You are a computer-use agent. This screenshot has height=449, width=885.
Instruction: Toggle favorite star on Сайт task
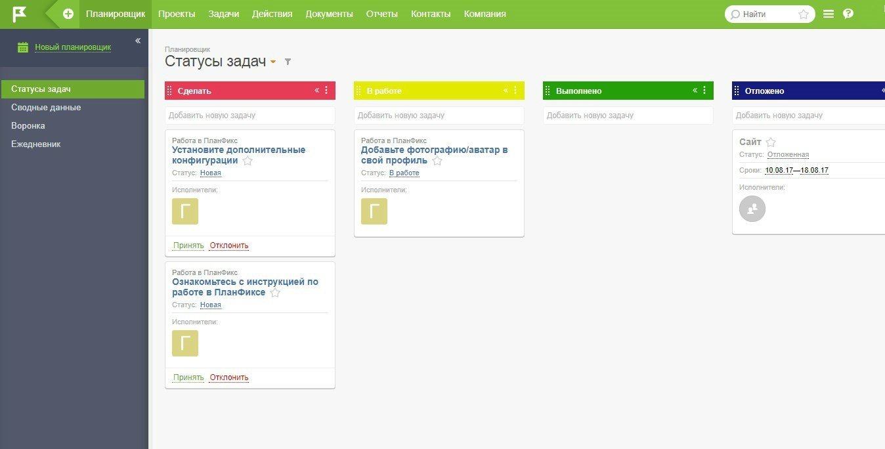tap(771, 142)
